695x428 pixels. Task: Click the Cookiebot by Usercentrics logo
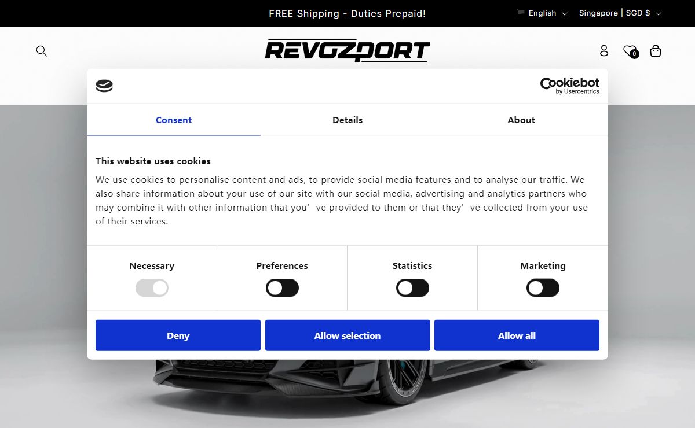point(569,86)
